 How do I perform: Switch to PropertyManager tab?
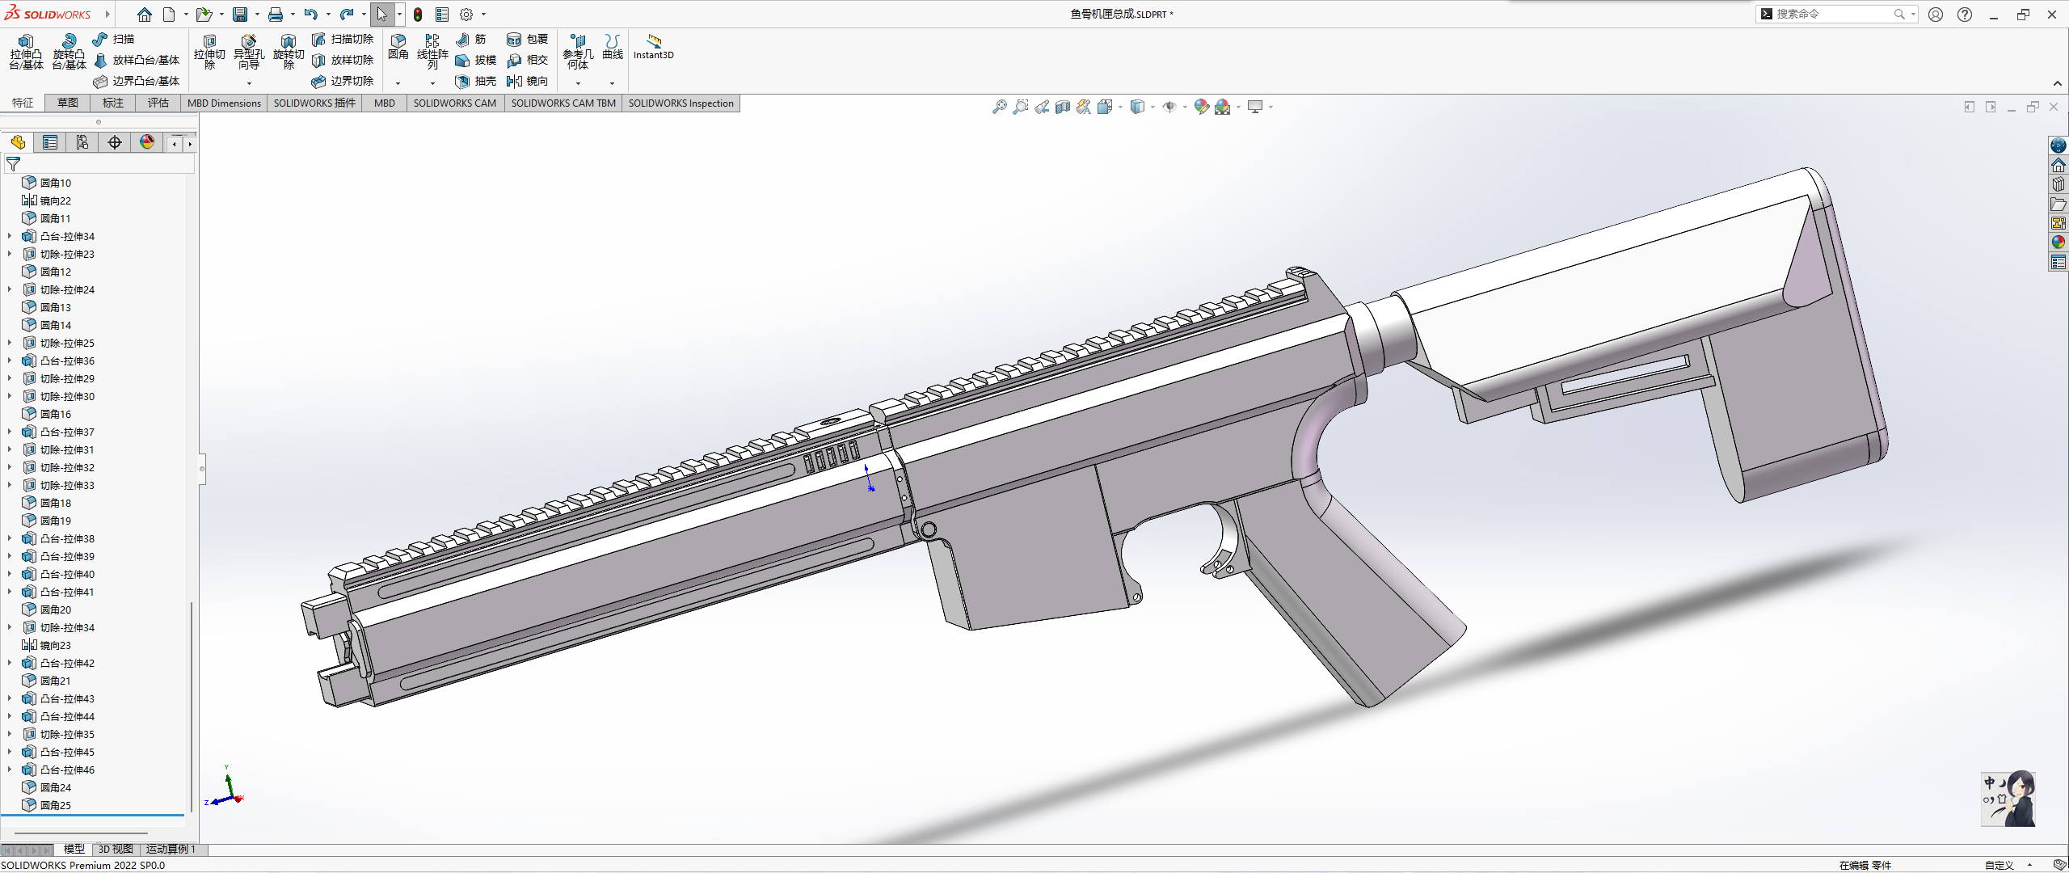(50, 142)
